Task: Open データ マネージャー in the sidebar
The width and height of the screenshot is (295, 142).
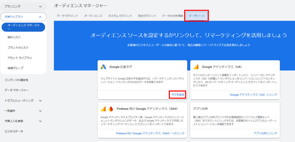Action: (17, 90)
